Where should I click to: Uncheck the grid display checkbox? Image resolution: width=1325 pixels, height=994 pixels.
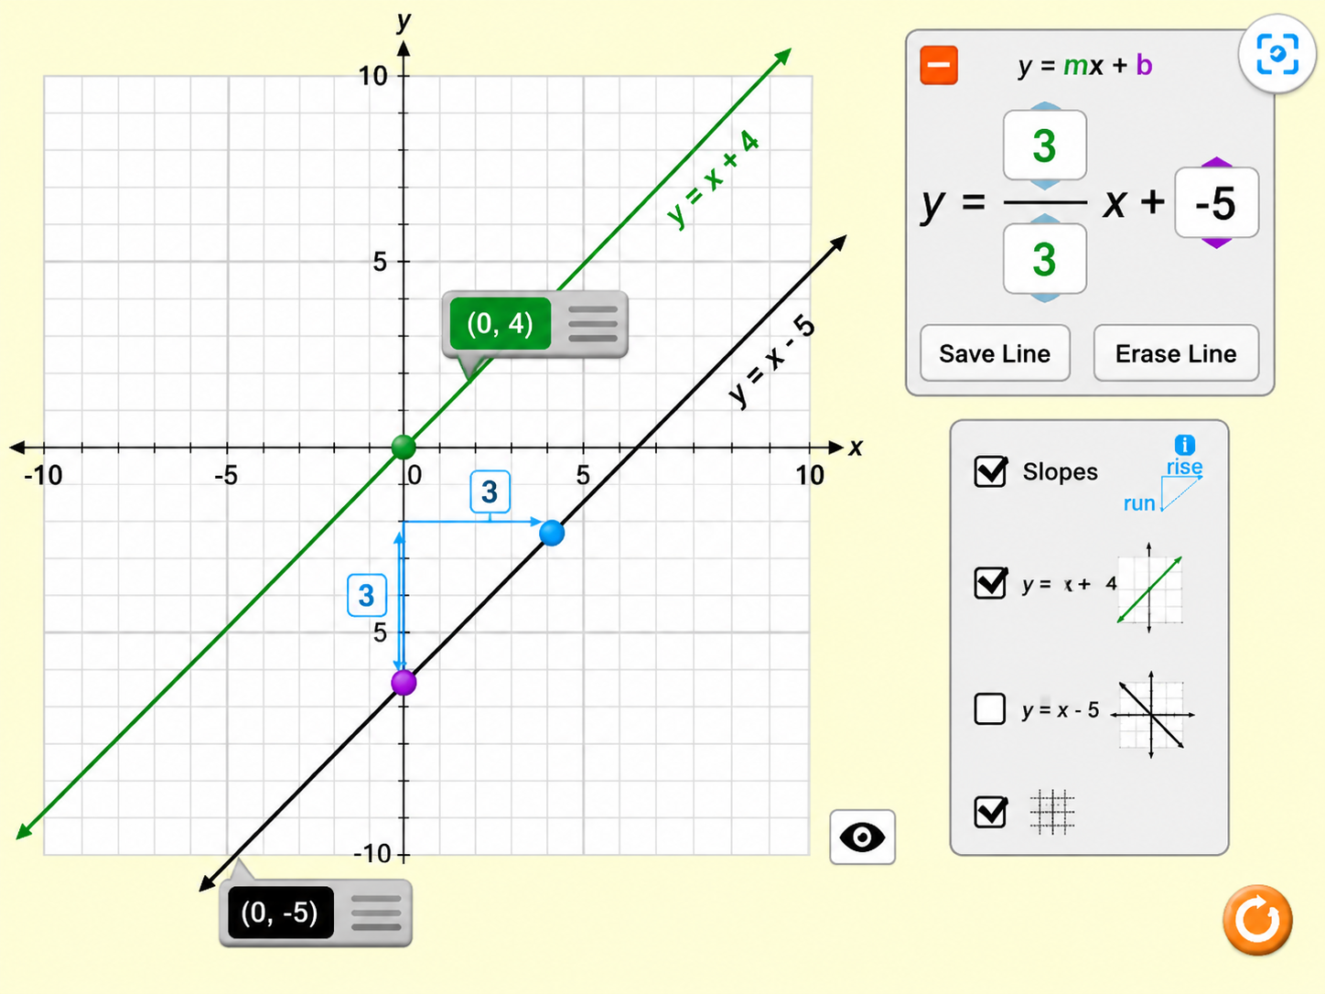[x=991, y=812]
